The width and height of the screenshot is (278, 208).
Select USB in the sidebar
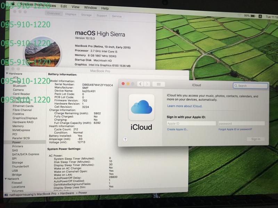coord(15,171)
